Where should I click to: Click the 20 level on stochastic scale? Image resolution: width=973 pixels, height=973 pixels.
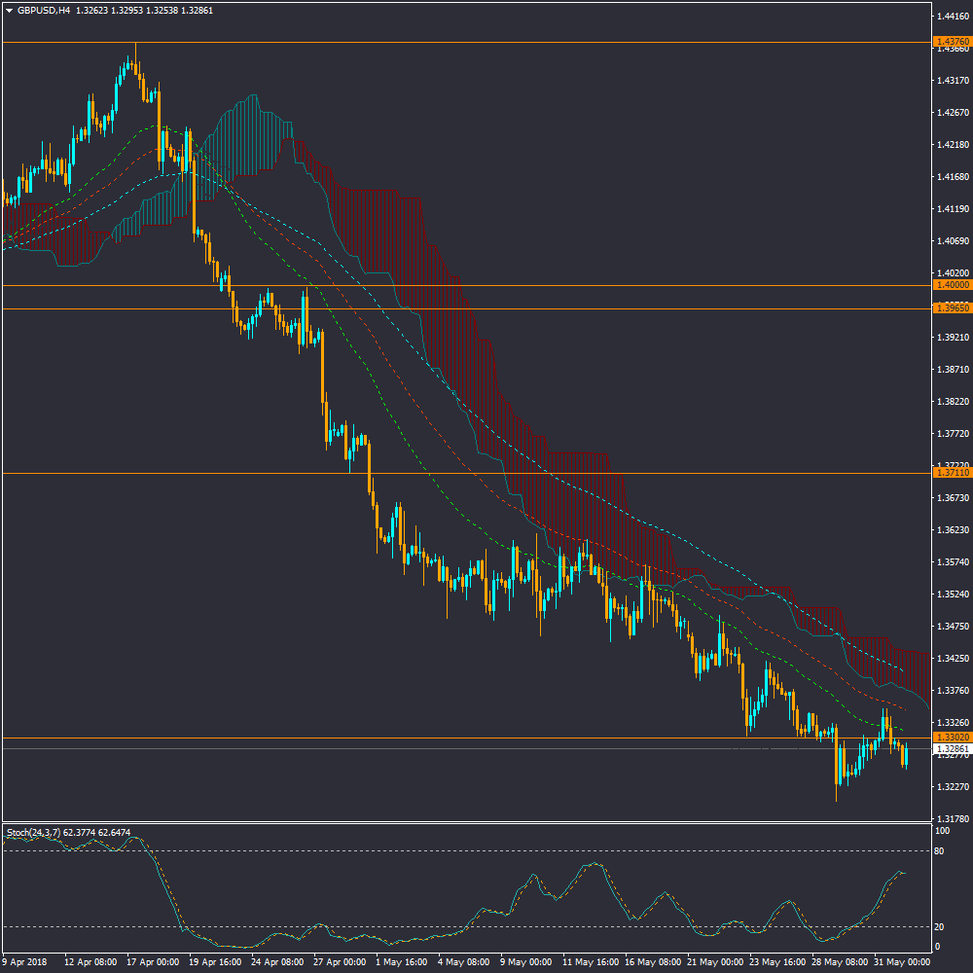point(941,926)
